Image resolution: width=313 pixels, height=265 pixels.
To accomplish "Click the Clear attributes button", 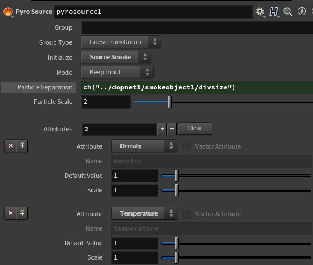I will [195, 128].
